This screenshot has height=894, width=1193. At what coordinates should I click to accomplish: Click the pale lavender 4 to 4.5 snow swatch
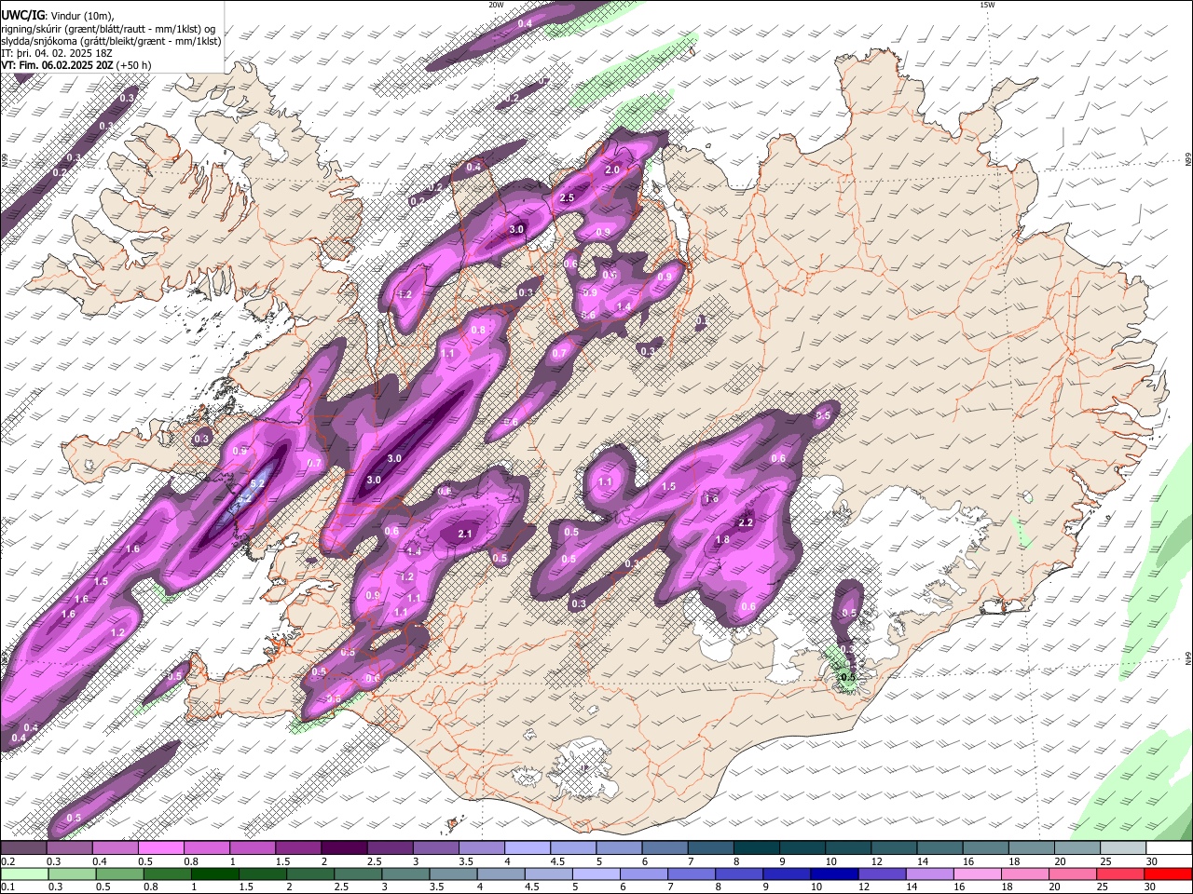528,848
